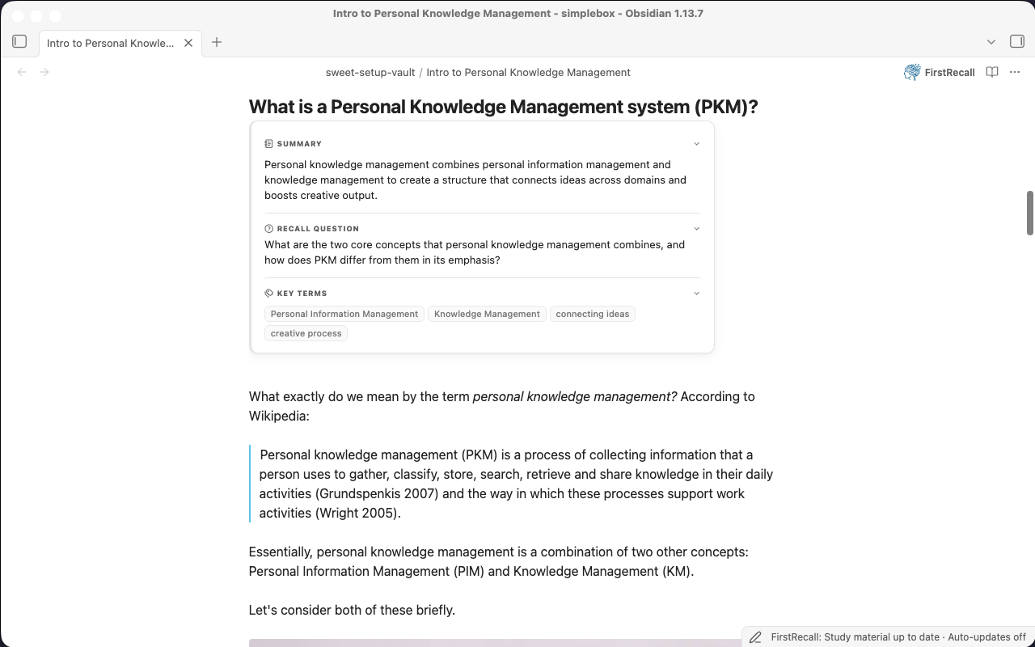Open the more options ellipsis menu
This screenshot has height=647, width=1035.
tap(1015, 72)
